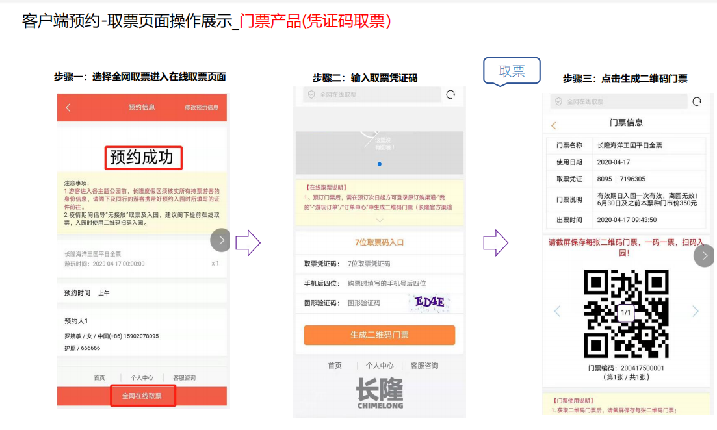
Task: Click the 生成二维码门票 button
Action: pos(380,335)
